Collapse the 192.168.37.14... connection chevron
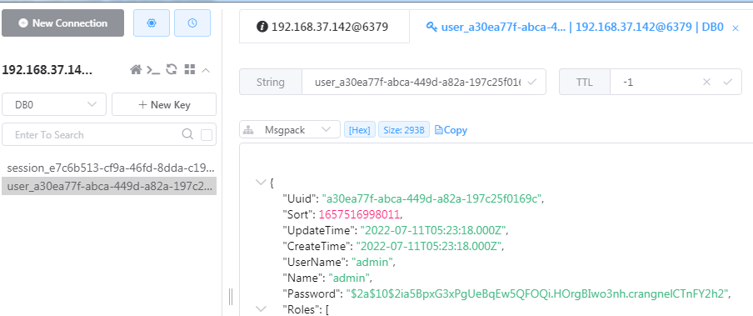This screenshot has height=316, width=753. (206, 70)
